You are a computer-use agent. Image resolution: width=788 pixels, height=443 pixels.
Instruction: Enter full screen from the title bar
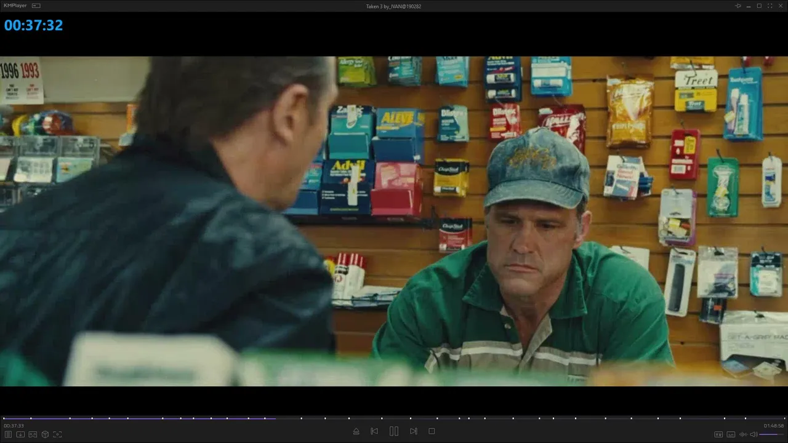pyautogui.click(x=770, y=6)
